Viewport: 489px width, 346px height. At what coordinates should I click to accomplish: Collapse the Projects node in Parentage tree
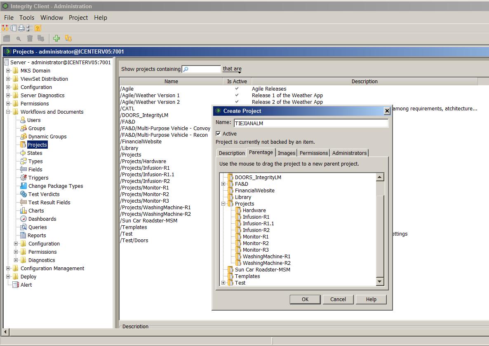[x=223, y=203]
